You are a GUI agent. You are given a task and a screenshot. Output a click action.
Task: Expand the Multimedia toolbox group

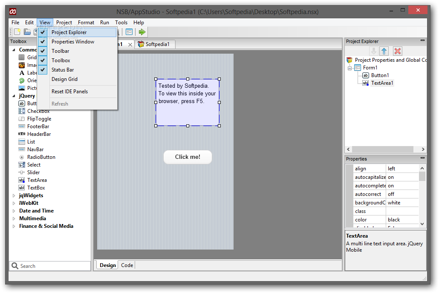click(14, 218)
